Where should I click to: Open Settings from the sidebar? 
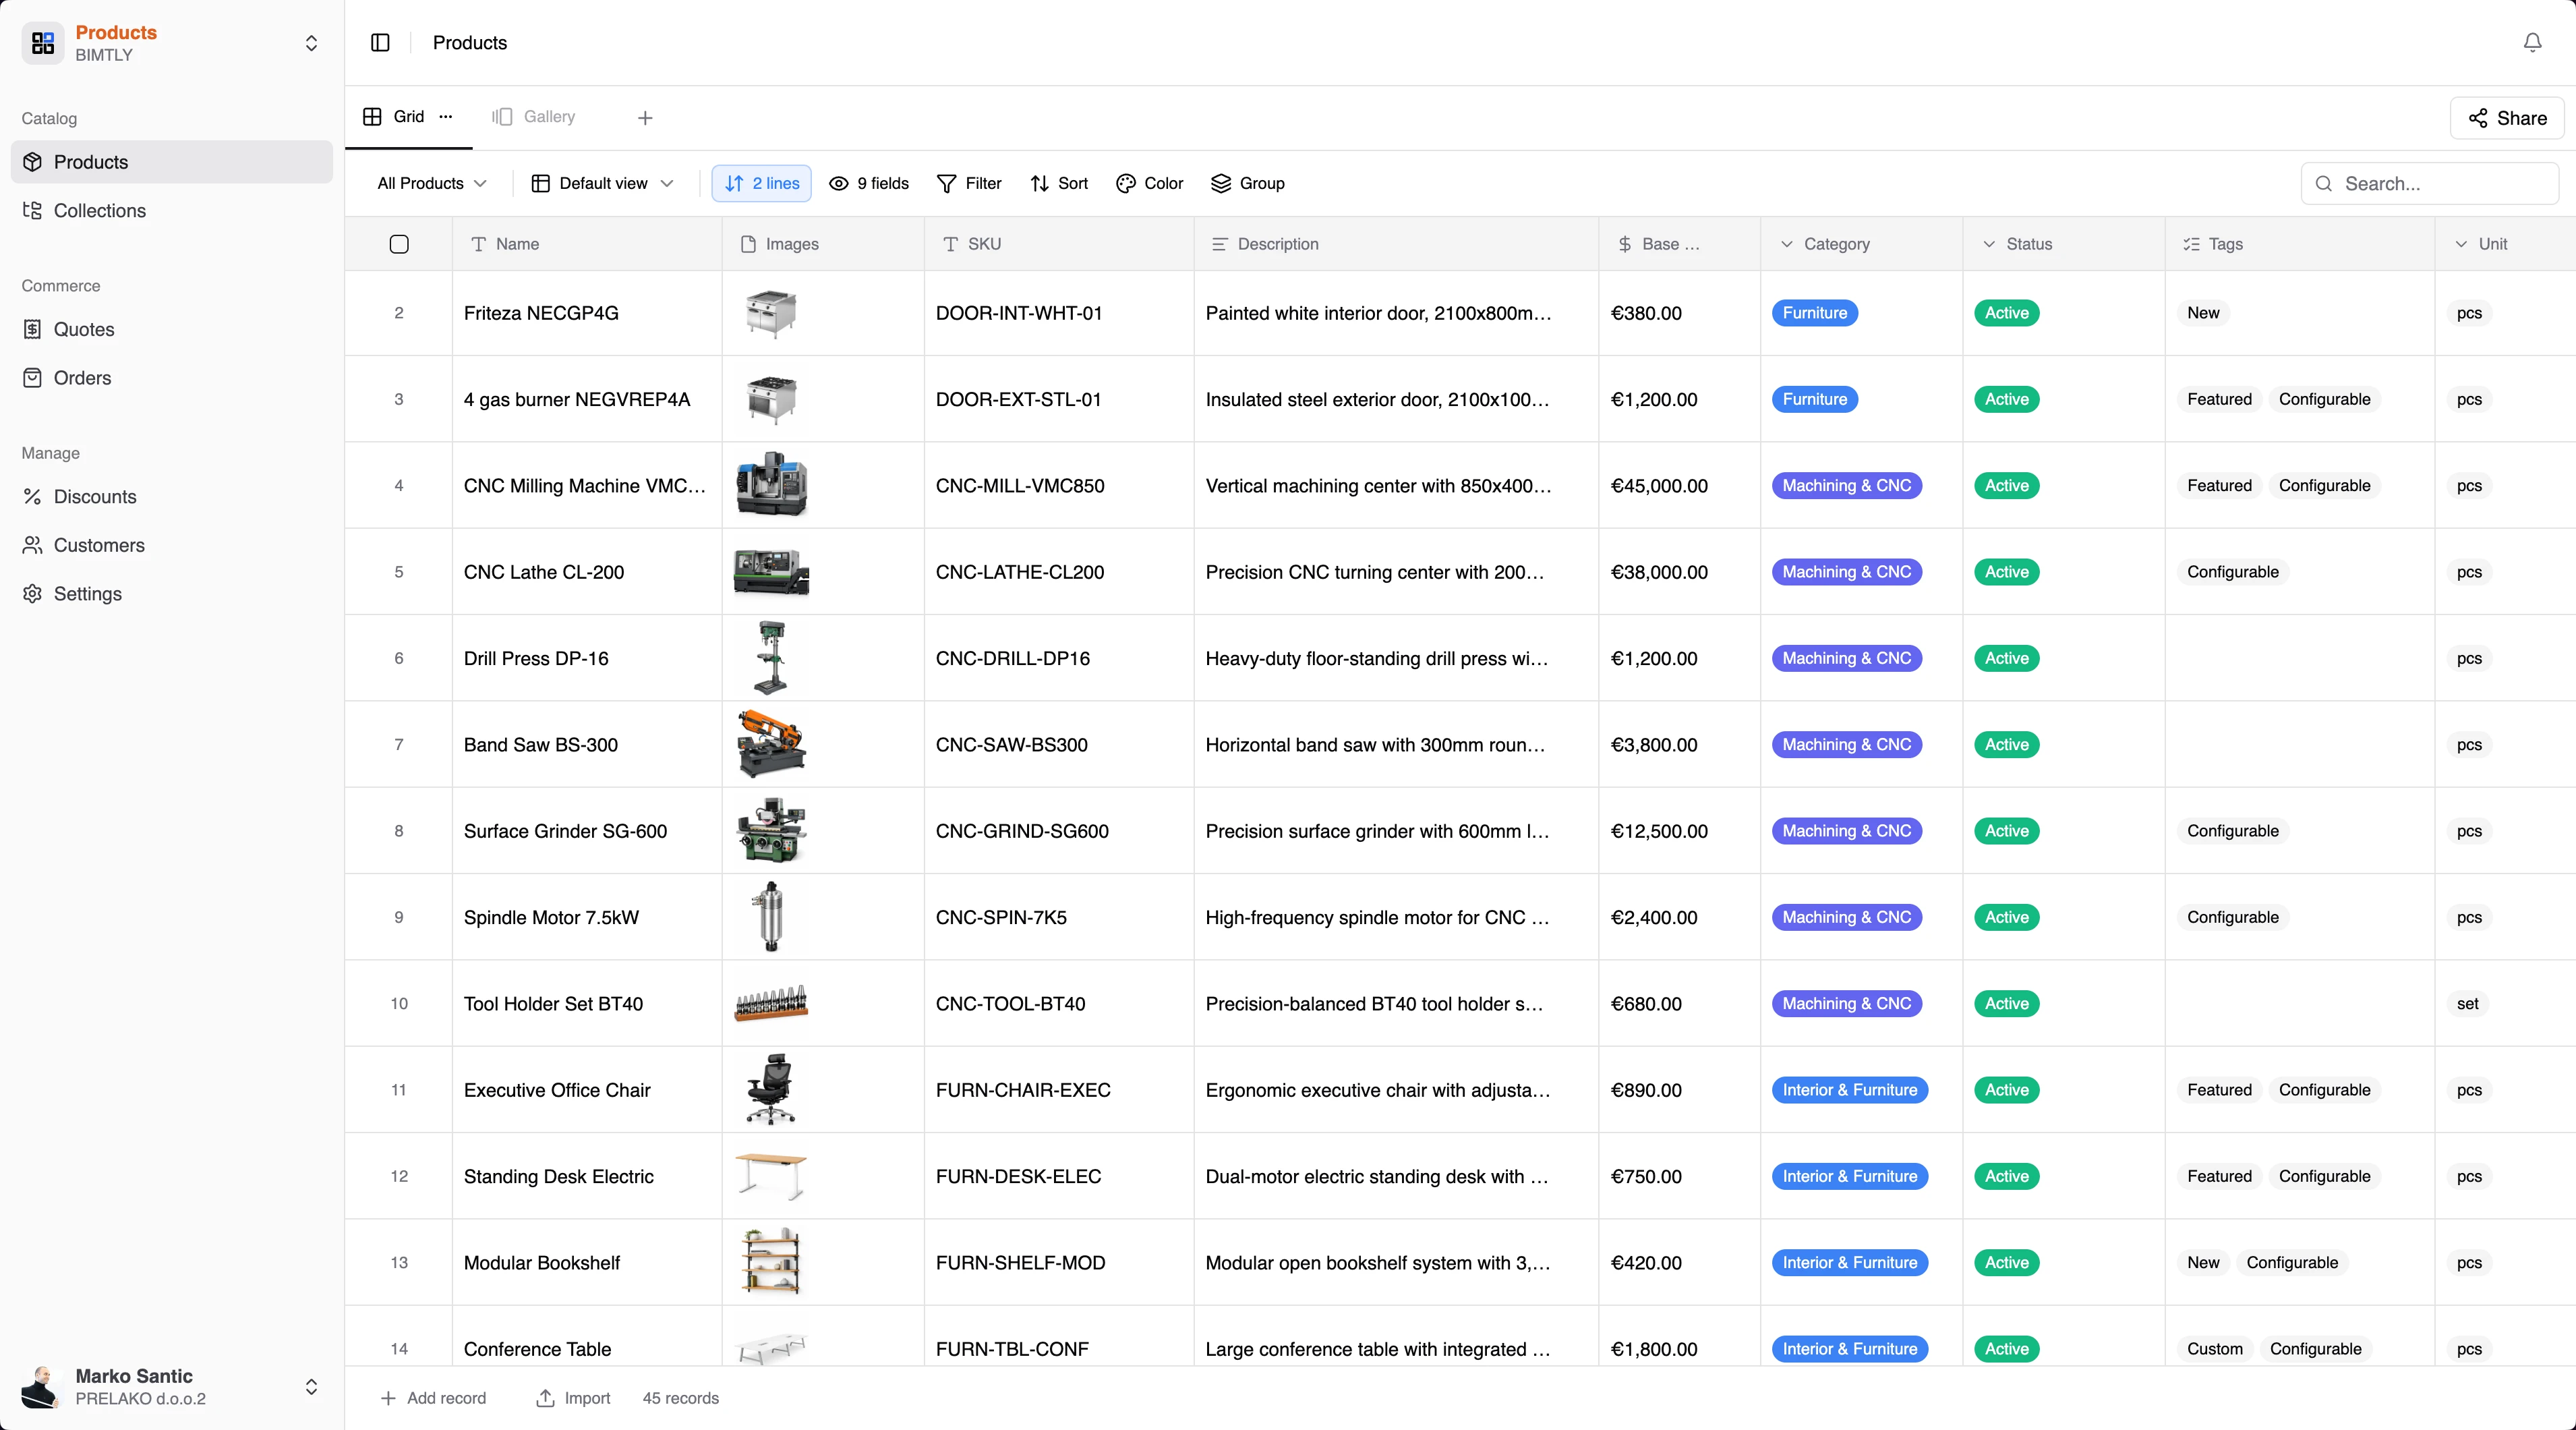coord(87,593)
